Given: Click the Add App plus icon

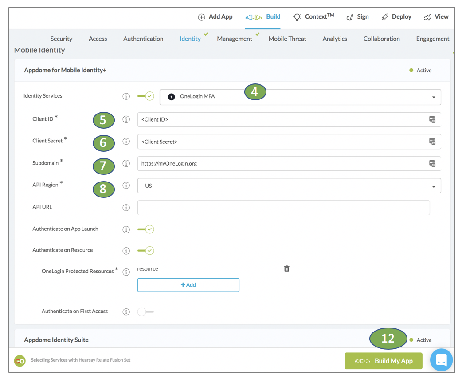Looking at the screenshot, I should [x=201, y=17].
